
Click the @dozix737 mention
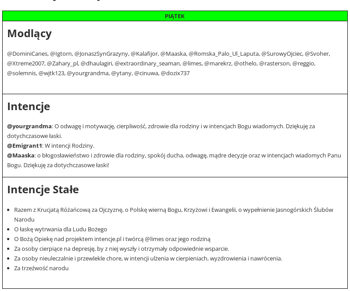point(175,73)
